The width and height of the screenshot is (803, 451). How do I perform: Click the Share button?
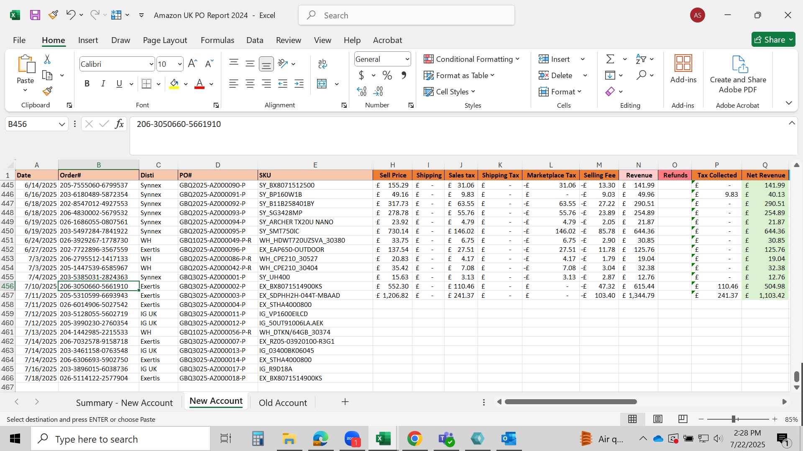pos(773,40)
